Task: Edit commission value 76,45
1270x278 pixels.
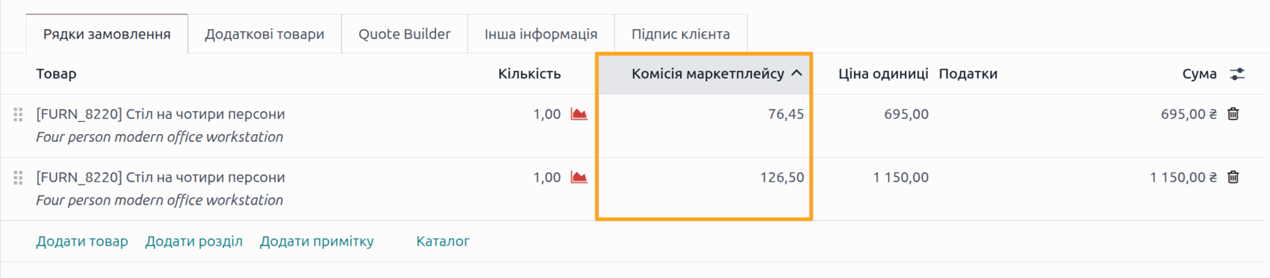Action: click(x=785, y=114)
